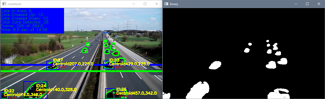Click the ID:27 car label
This screenshot has height=99, width=325.
[x=58, y=60]
